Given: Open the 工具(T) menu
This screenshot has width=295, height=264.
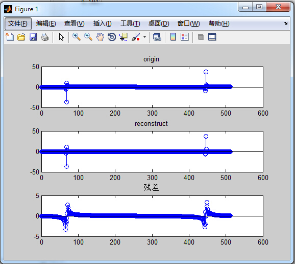Looking at the screenshot, I should [x=130, y=24].
